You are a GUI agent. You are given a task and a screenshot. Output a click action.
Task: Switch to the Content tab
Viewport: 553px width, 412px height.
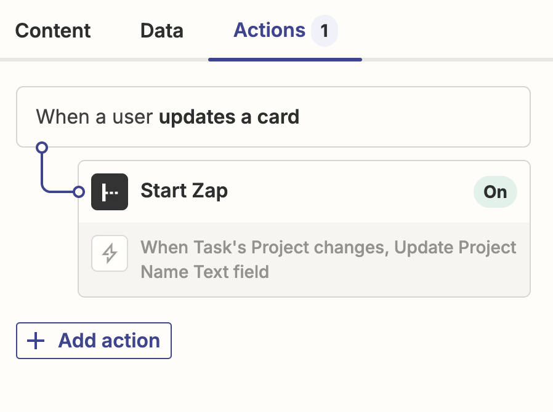coord(53,31)
